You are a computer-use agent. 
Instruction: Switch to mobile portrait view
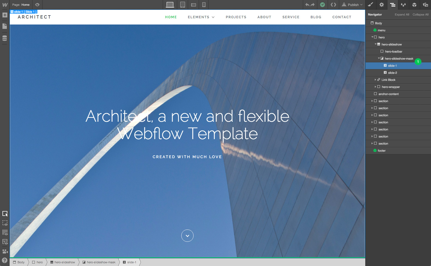pos(204,5)
